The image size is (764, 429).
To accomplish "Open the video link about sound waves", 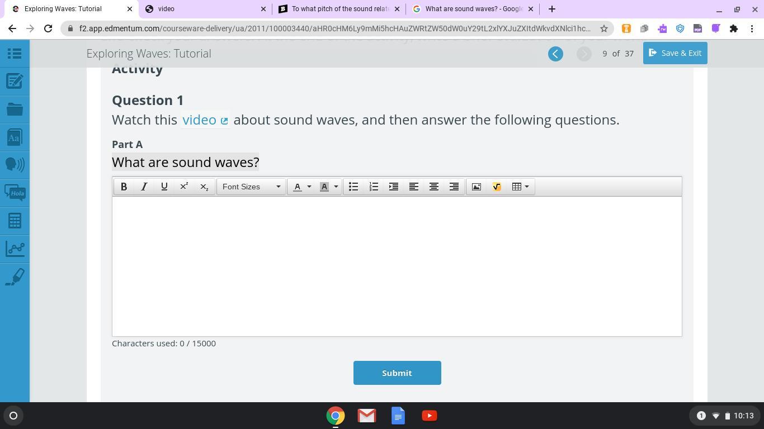I will 205,120.
